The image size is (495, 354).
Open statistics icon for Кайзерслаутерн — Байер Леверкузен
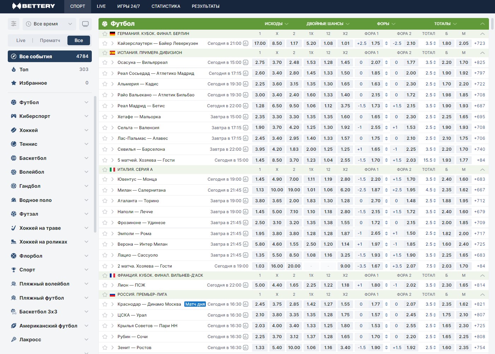(x=246, y=43)
